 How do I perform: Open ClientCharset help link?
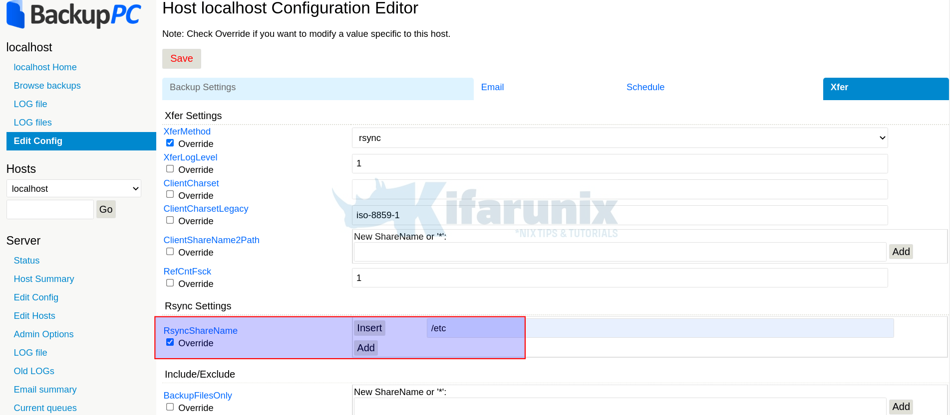coord(191,183)
